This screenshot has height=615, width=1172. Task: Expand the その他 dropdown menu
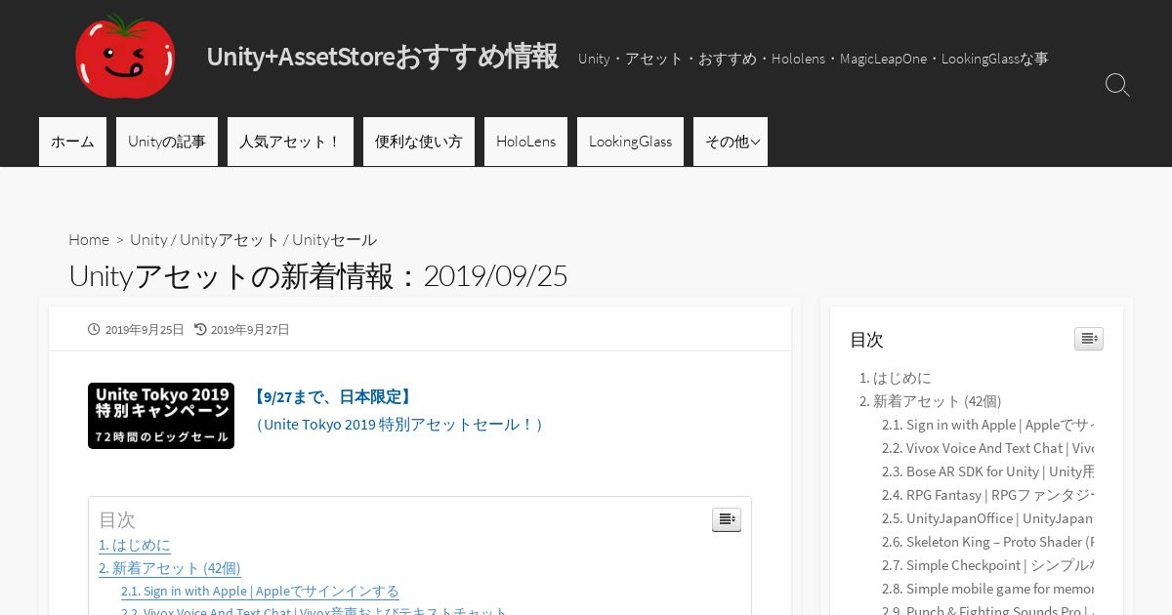pos(731,142)
